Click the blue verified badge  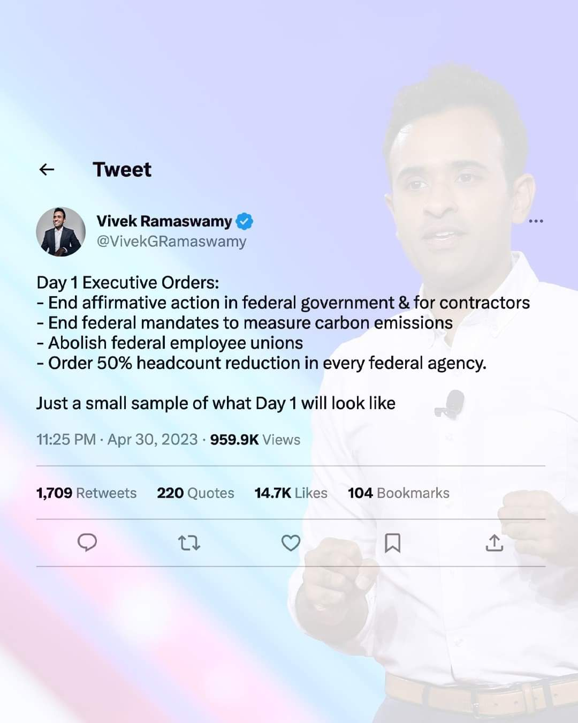click(245, 221)
